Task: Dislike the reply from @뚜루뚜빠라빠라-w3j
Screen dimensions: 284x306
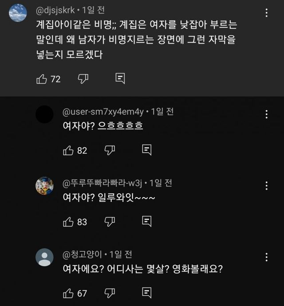Action: pos(110,221)
